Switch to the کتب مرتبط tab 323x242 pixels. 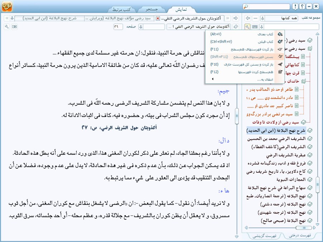coord(122,9)
